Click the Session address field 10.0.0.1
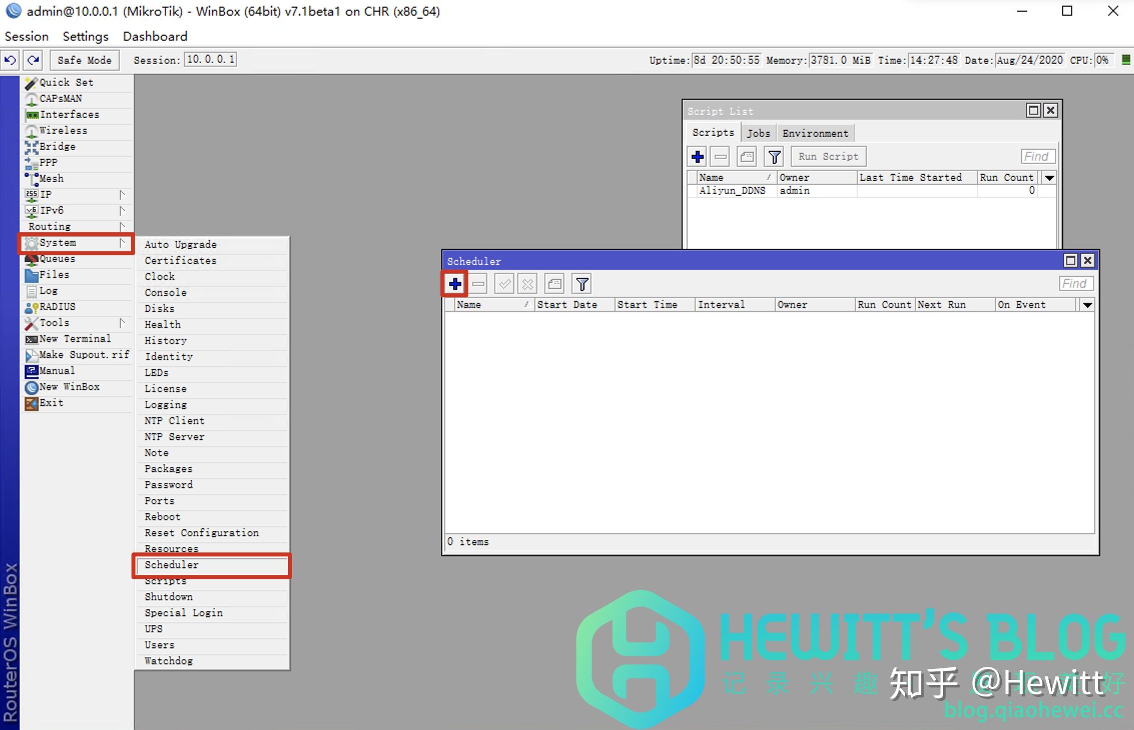This screenshot has width=1134, height=730. (x=210, y=60)
